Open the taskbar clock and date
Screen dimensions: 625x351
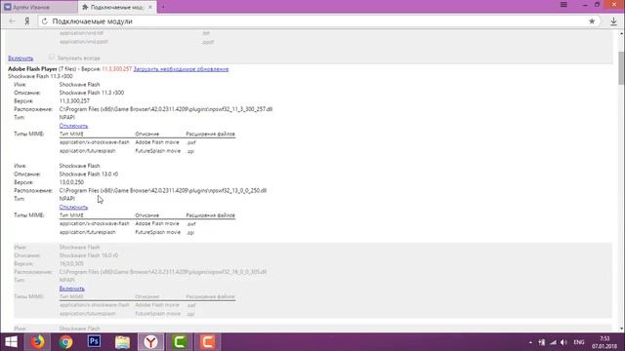click(604, 342)
